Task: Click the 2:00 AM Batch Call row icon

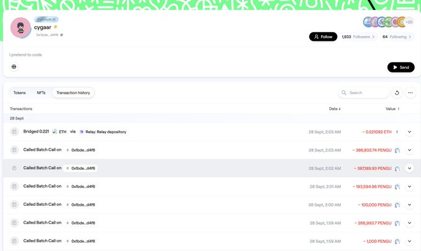Action: [14, 205]
